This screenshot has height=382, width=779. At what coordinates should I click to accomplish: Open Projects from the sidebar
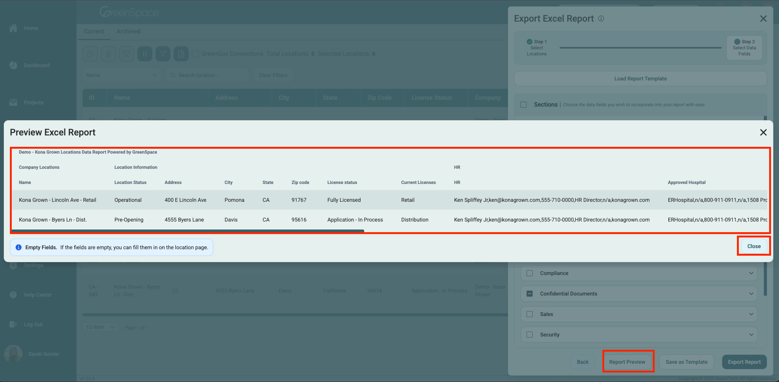pyautogui.click(x=33, y=102)
